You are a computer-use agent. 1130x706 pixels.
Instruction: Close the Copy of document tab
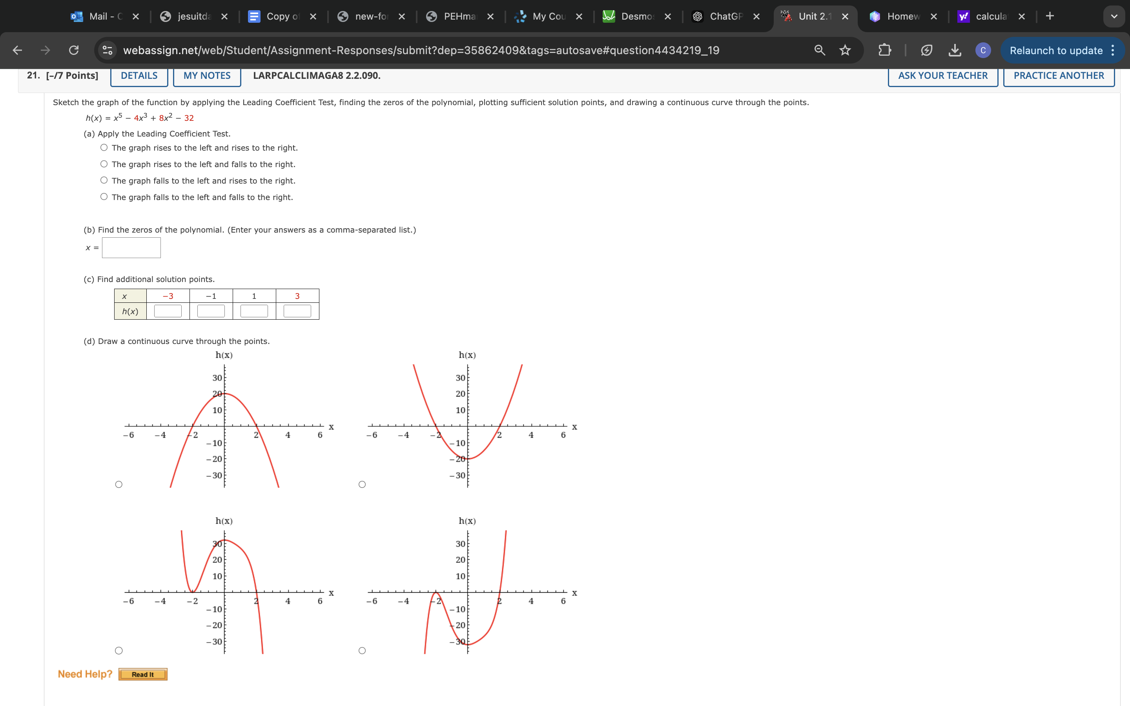[x=313, y=16]
